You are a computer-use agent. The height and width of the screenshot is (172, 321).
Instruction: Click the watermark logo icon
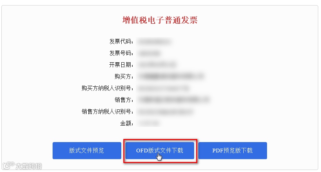tap(8, 166)
